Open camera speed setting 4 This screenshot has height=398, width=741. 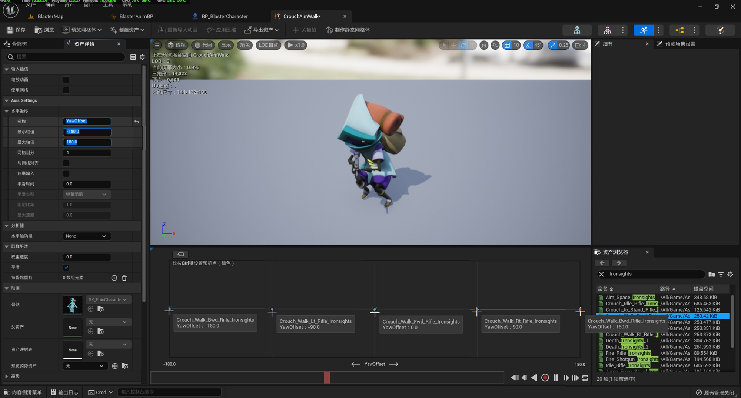580,45
